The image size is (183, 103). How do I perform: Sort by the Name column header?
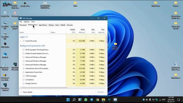pyautogui.click(x=34, y=31)
